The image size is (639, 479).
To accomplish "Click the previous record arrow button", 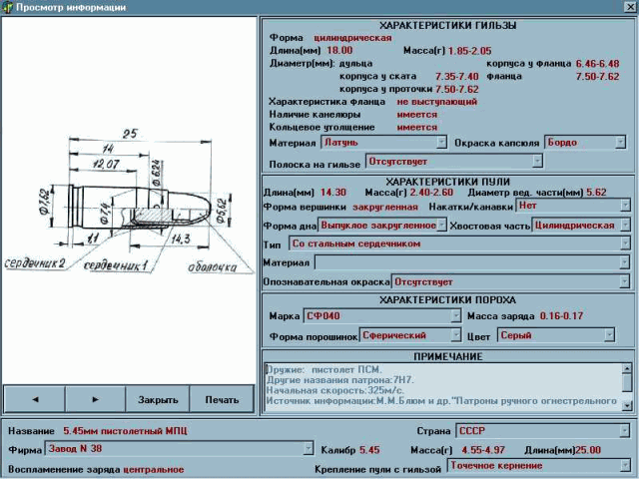I will [x=35, y=398].
